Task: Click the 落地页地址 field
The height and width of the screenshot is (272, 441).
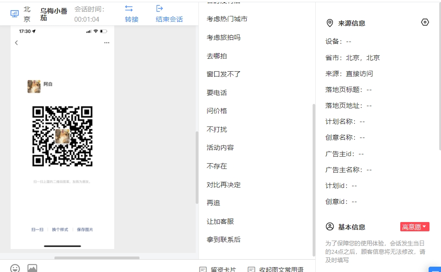Action: click(349, 106)
